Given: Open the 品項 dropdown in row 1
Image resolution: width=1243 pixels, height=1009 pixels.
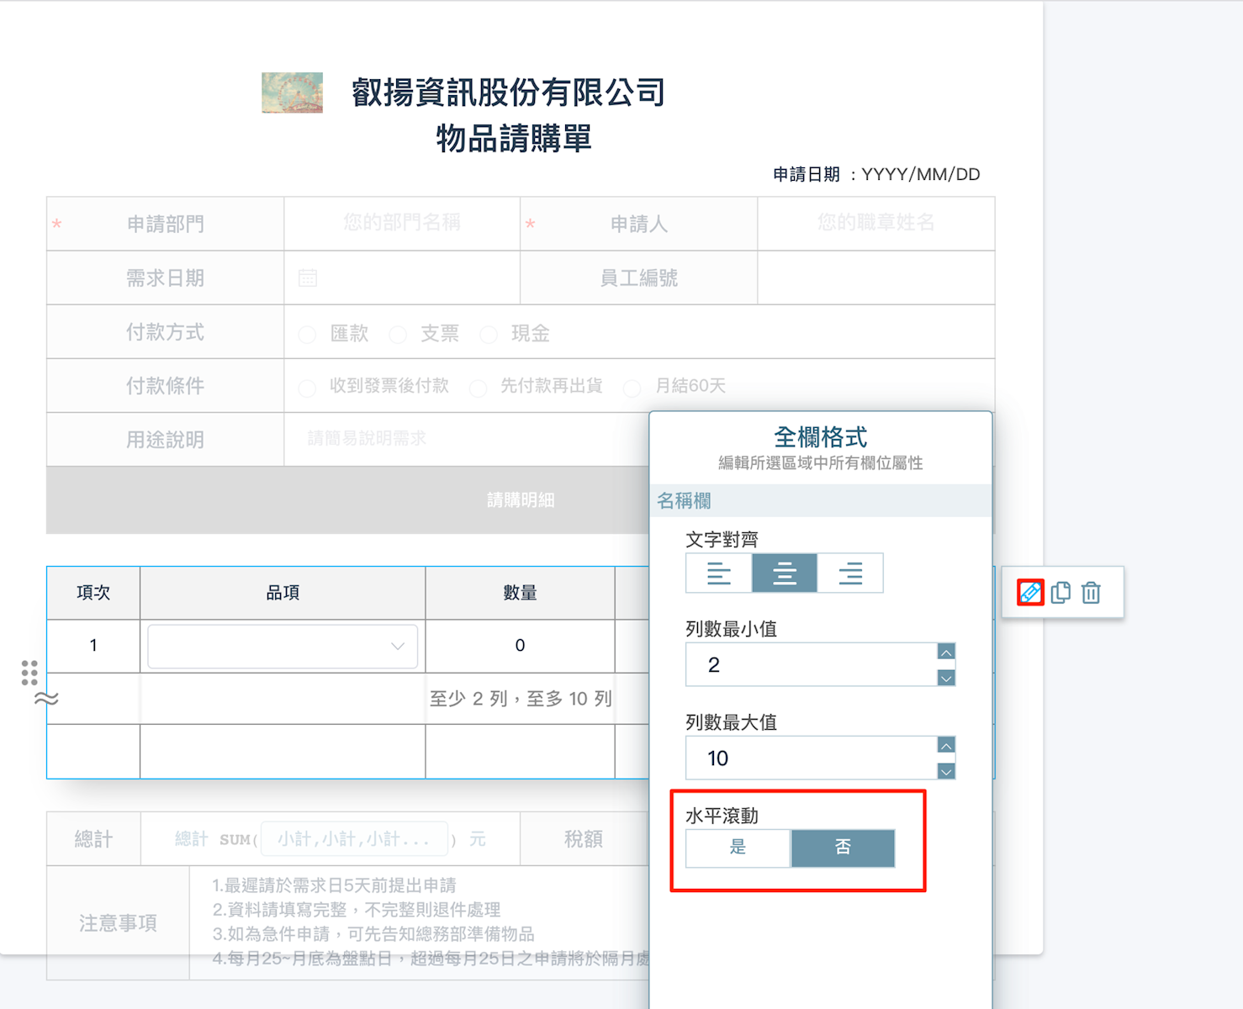Looking at the screenshot, I should tap(283, 646).
